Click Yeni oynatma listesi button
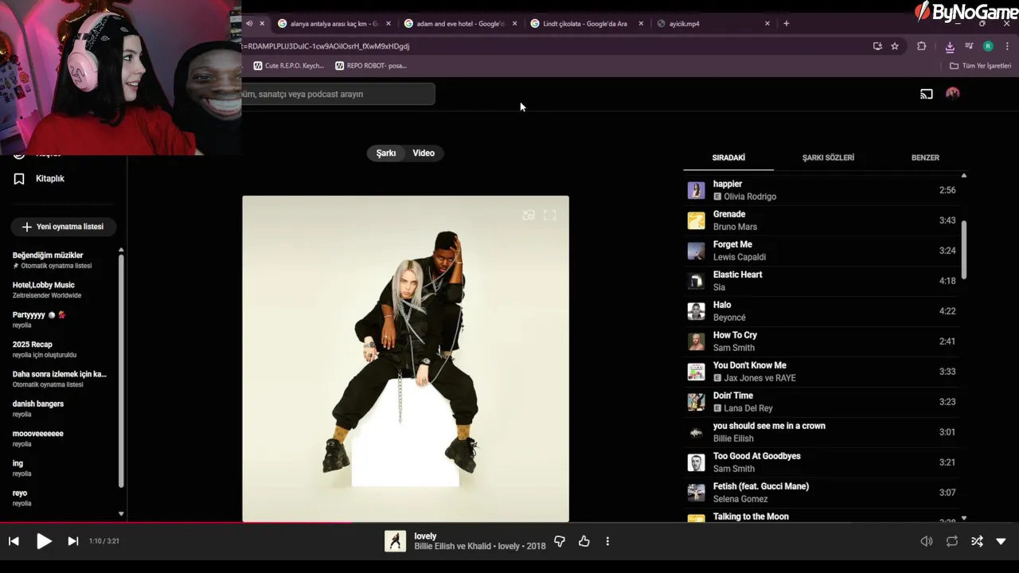1019x573 pixels. [x=63, y=227]
